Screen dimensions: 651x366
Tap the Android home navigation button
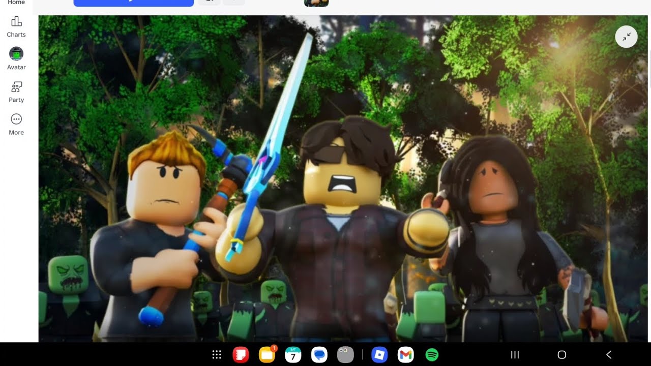(561, 355)
